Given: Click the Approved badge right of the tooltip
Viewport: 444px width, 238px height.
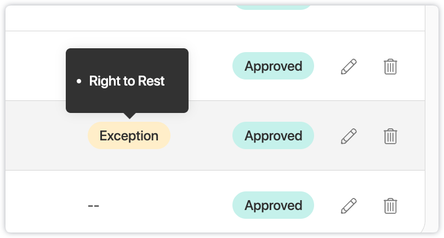Looking at the screenshot, I should pyautogui.click(x=273, y=66).
